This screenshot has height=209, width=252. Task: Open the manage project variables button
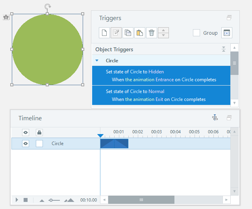coord(227,33)
